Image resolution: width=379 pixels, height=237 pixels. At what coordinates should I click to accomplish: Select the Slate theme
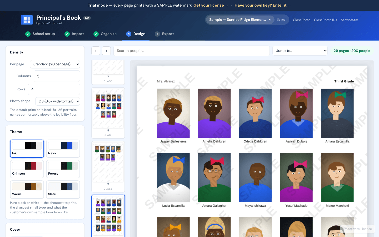coord(63,190)
